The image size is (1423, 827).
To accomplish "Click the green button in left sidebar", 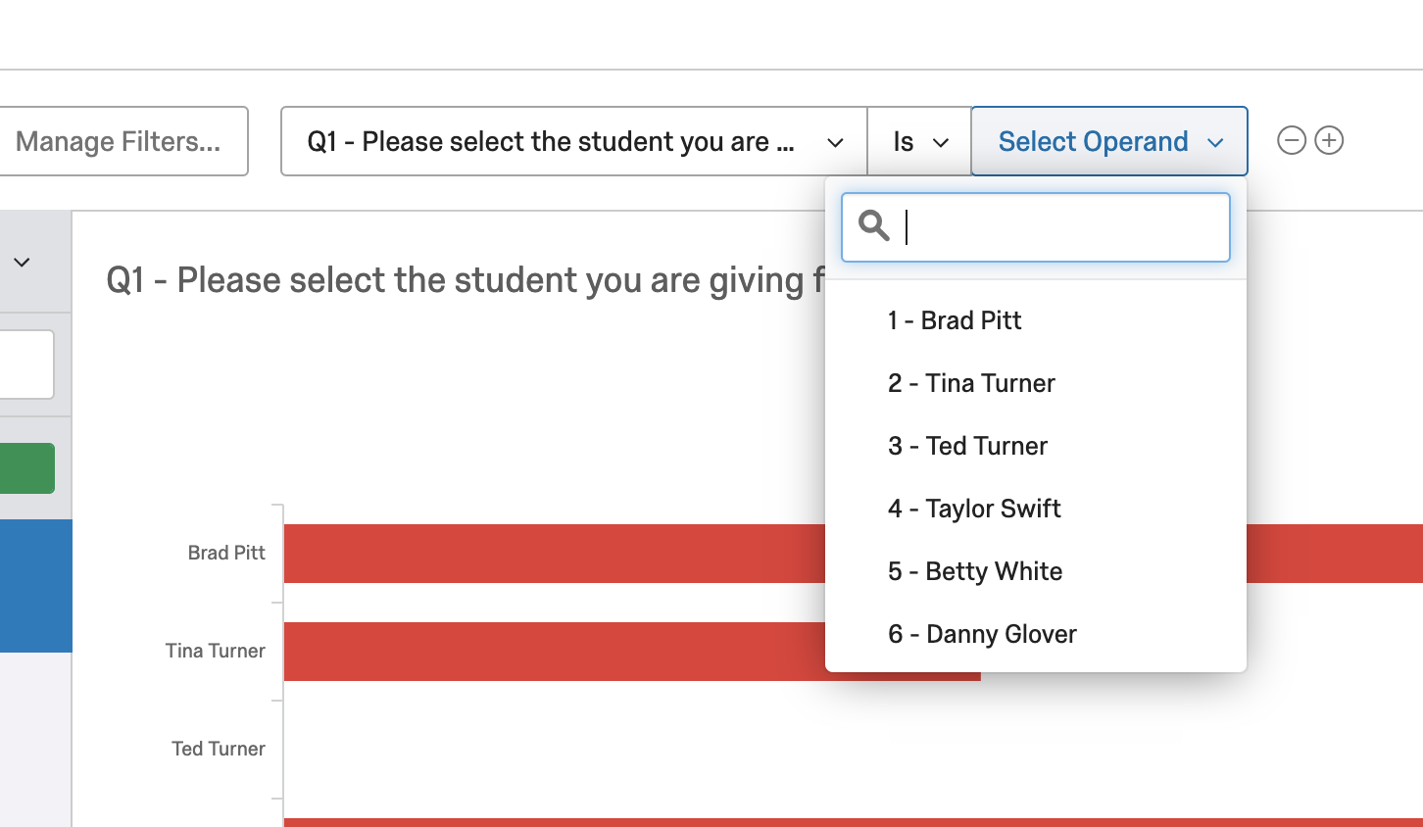I will tap(26, 468).
